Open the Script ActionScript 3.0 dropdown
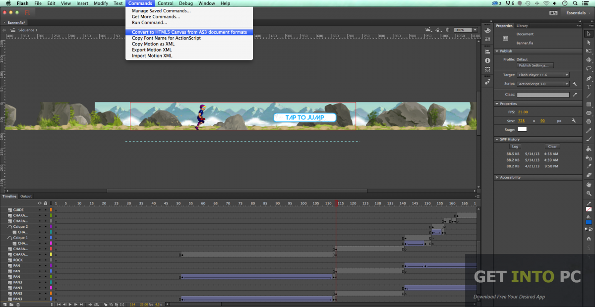 pyautogui.click(x=543, y=84)
